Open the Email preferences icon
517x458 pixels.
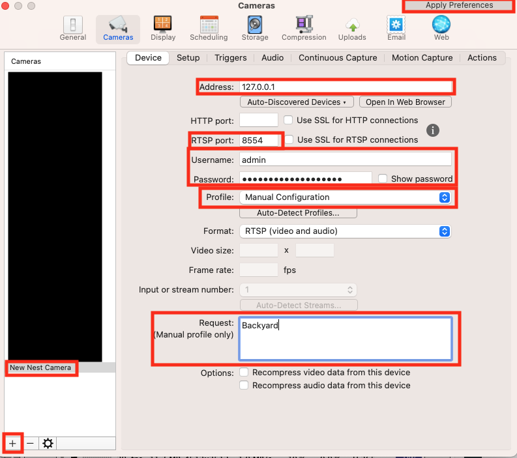(x=396, y=28)
